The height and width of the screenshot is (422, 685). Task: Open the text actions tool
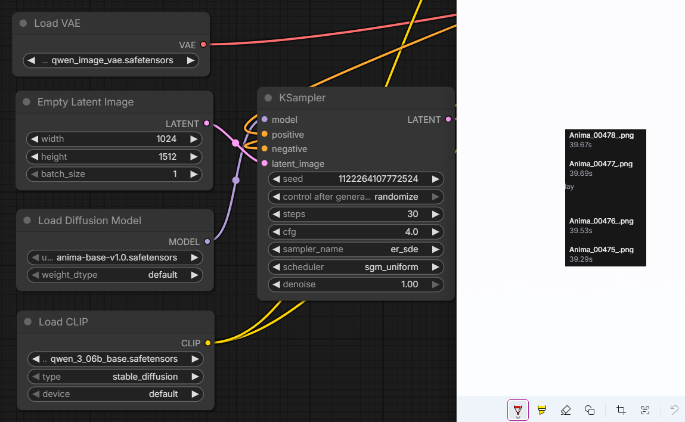[x=645, y=409]
